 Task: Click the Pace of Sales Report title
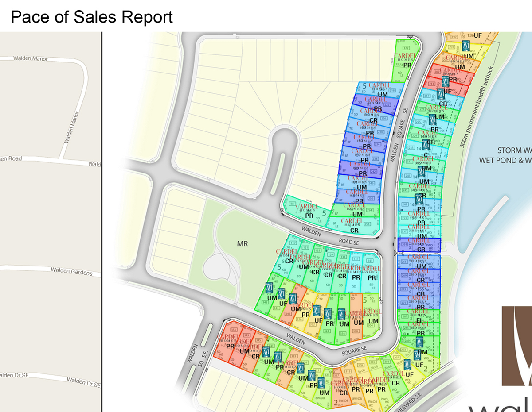click(x=91, y=17)
